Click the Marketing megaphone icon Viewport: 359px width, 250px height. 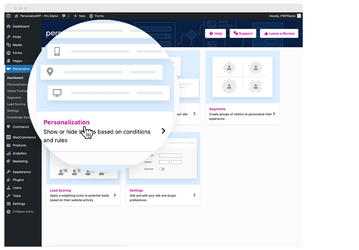pos(8,161)
